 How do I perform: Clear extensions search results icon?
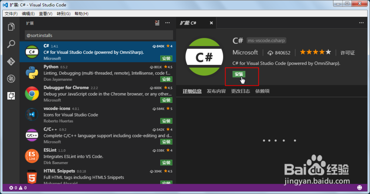tap(157, 23)
